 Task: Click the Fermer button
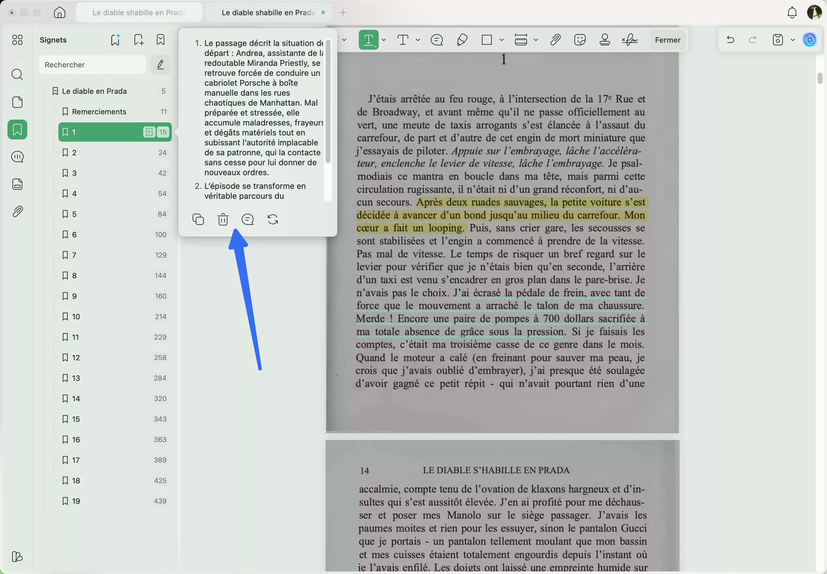668,40
